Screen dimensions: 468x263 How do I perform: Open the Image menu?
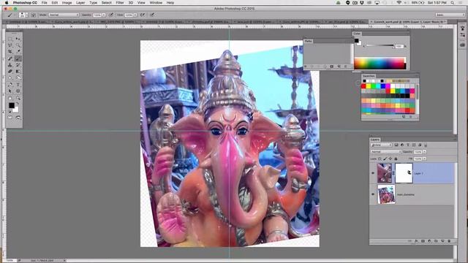(67, 3)
